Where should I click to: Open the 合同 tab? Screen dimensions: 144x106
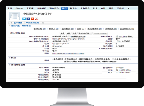tap(103, 8)
